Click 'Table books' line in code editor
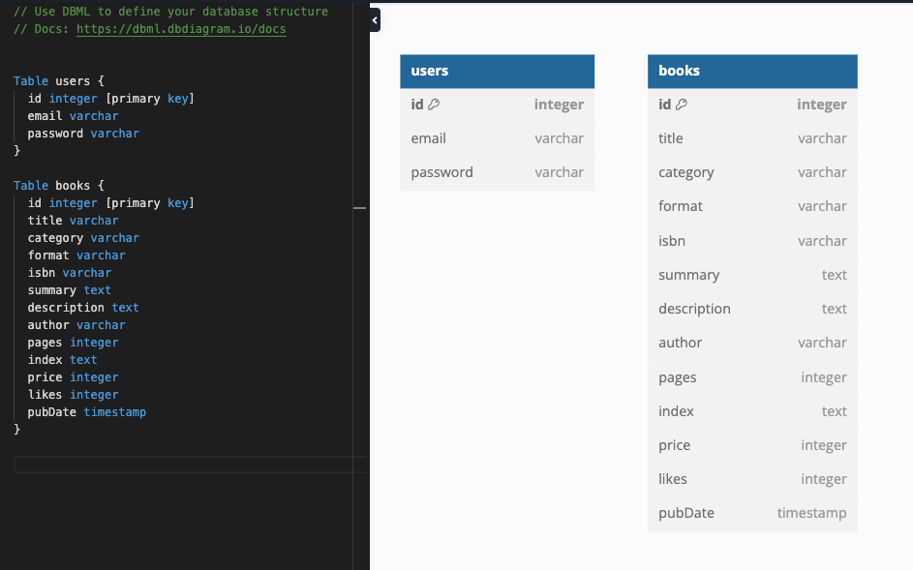 tap(59, 186)
